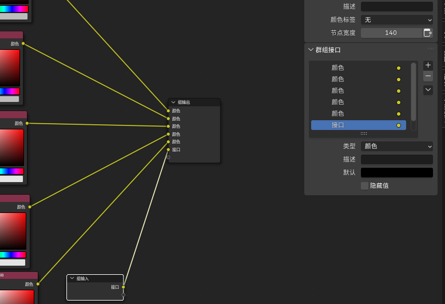Screen dimensions: 445x304
Task: Click empty virtual socket on 组输入 node
Action: point(123,295)
